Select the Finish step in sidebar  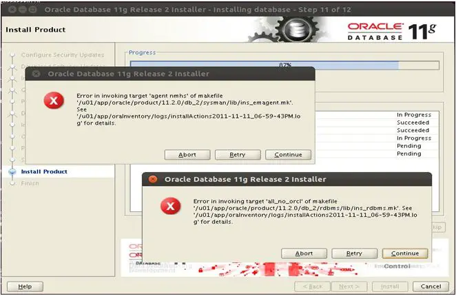[x=30, y=183]
